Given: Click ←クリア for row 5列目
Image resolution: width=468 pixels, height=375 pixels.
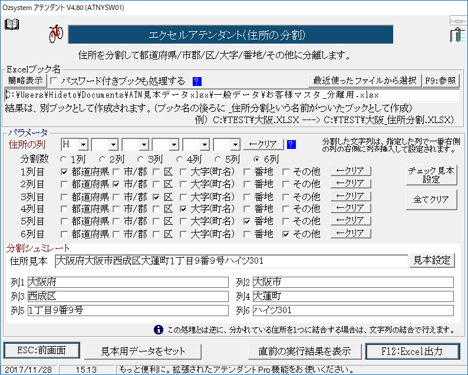Looking at the screenshot, I should point(351,221).
